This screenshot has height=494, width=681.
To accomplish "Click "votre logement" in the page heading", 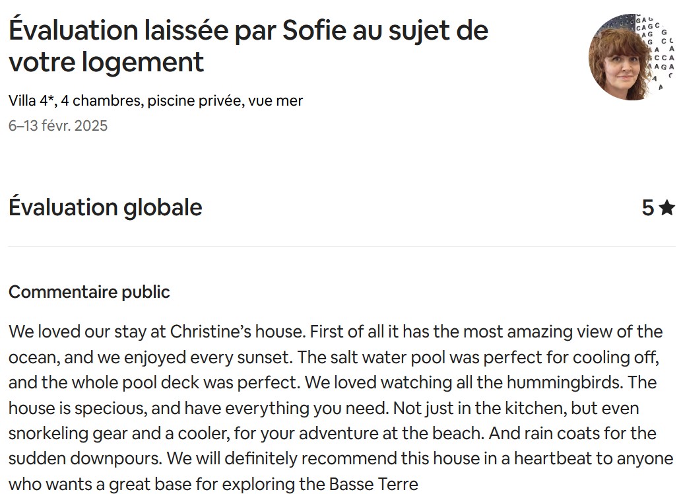I will coord(106,63).
